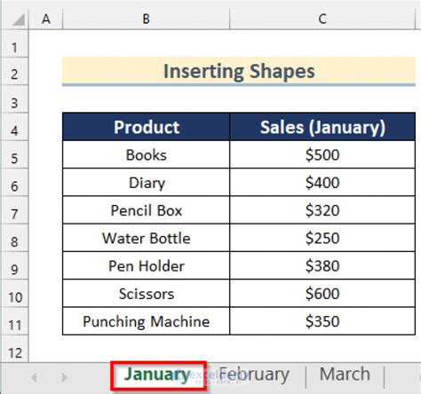Image resolution: width=421 pixels, height=394 pixels.
Task: Click the Books cell
Action: pyautogui.click(x=147, y=154)
